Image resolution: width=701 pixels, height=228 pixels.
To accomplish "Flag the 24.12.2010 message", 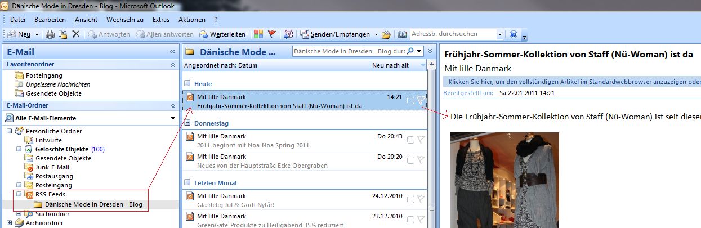I will coord(421,199).
